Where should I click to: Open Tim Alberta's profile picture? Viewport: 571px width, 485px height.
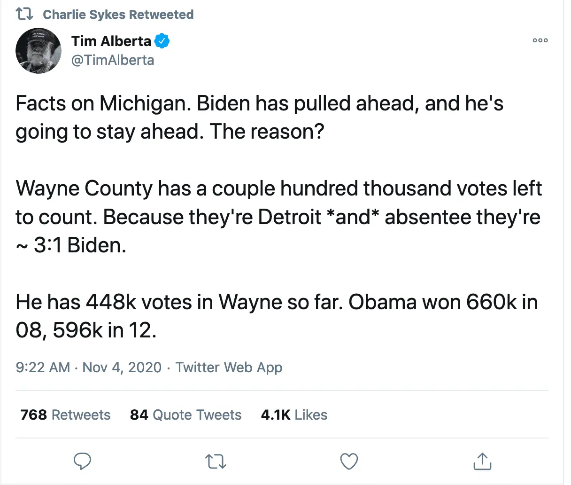click(39, 51)
